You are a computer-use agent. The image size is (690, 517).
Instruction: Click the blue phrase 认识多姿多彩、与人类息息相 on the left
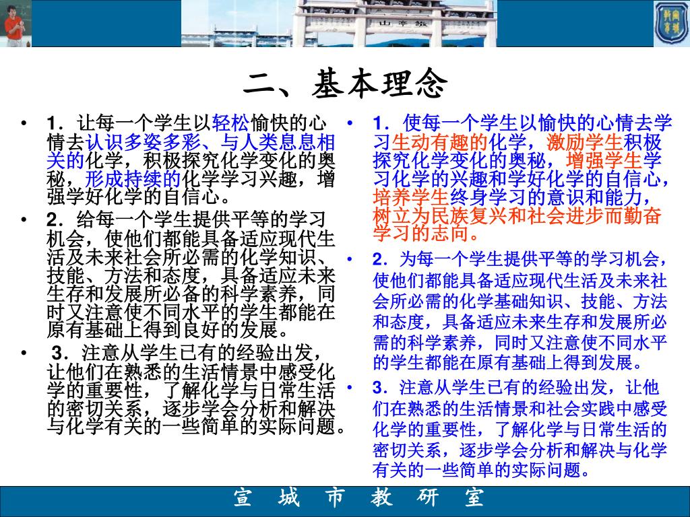coord(210,142)
